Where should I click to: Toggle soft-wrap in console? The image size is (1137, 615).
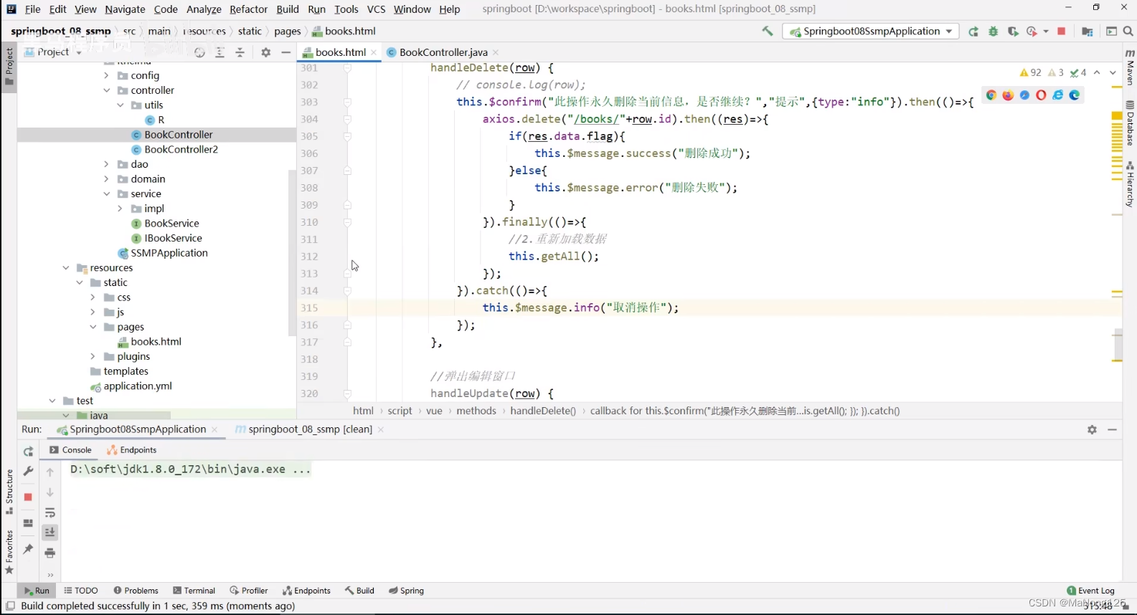click(50, 512)
